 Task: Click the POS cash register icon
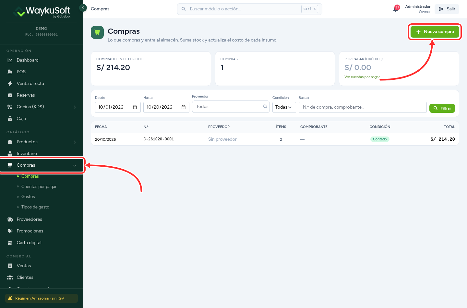pos(10,72)
